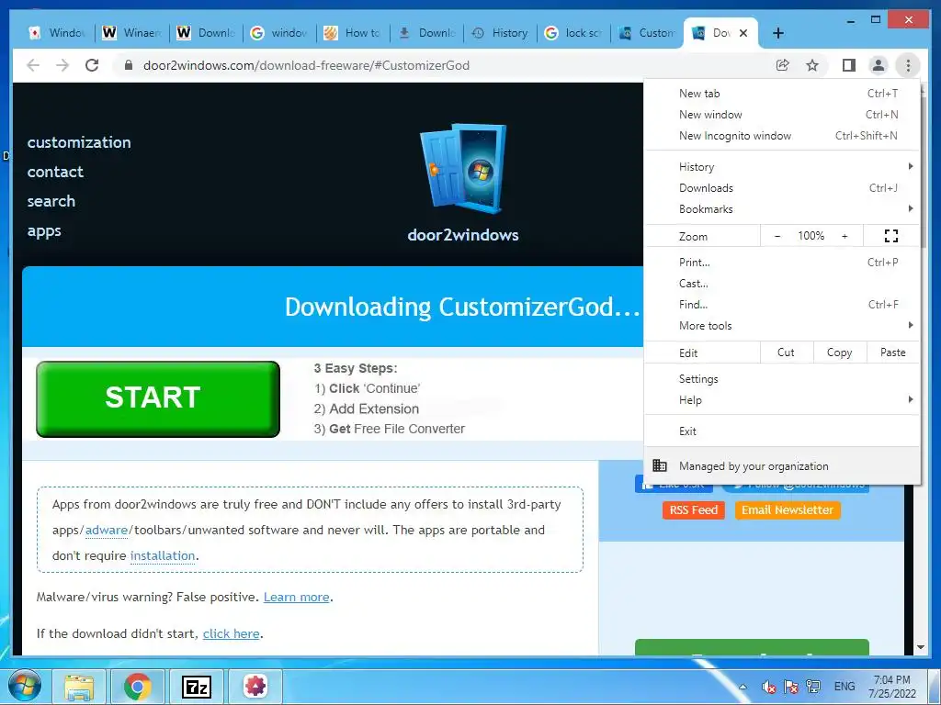Select Print... in the menu
This screenshot has height=705, width=941.
pyautogui.click(x=781, y=262)
